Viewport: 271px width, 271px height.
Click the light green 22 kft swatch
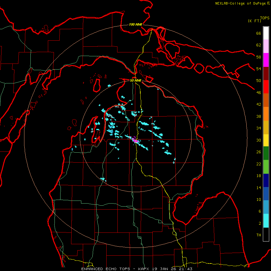(266, 167)
